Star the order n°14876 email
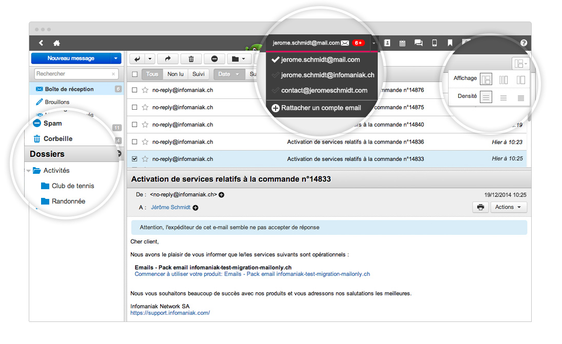 145,90
